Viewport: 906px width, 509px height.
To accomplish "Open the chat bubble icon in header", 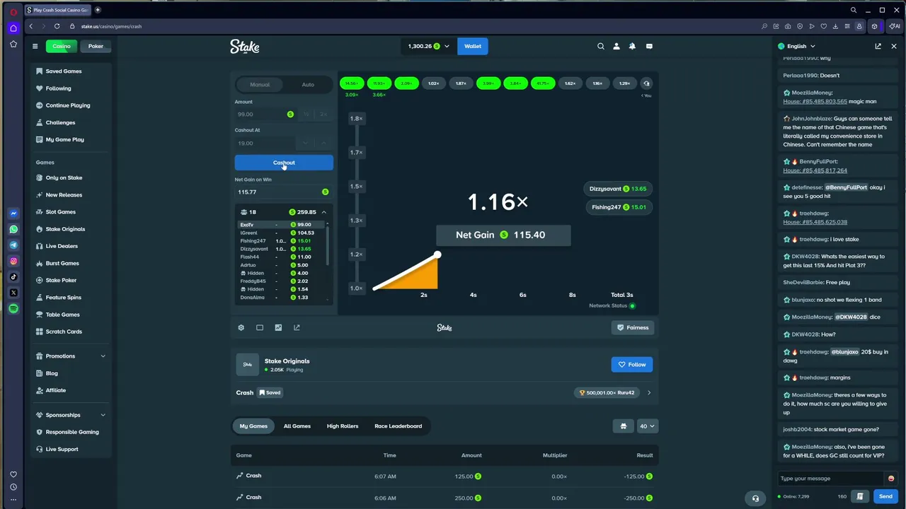I will click(649, 46).
